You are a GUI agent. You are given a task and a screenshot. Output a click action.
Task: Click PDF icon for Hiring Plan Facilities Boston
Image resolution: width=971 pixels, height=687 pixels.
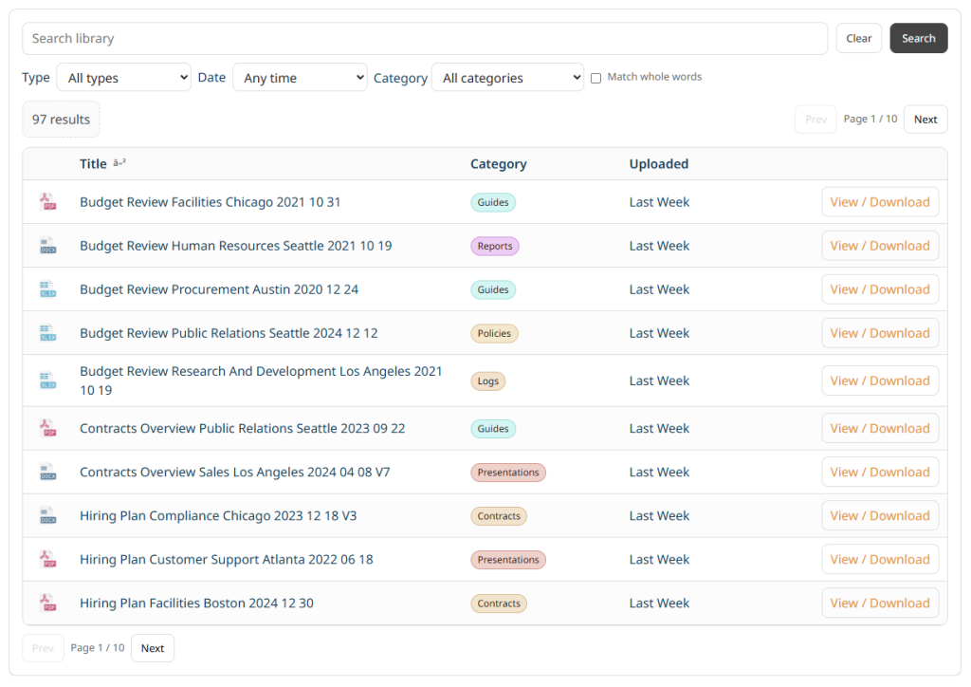(x=47, y=603)
